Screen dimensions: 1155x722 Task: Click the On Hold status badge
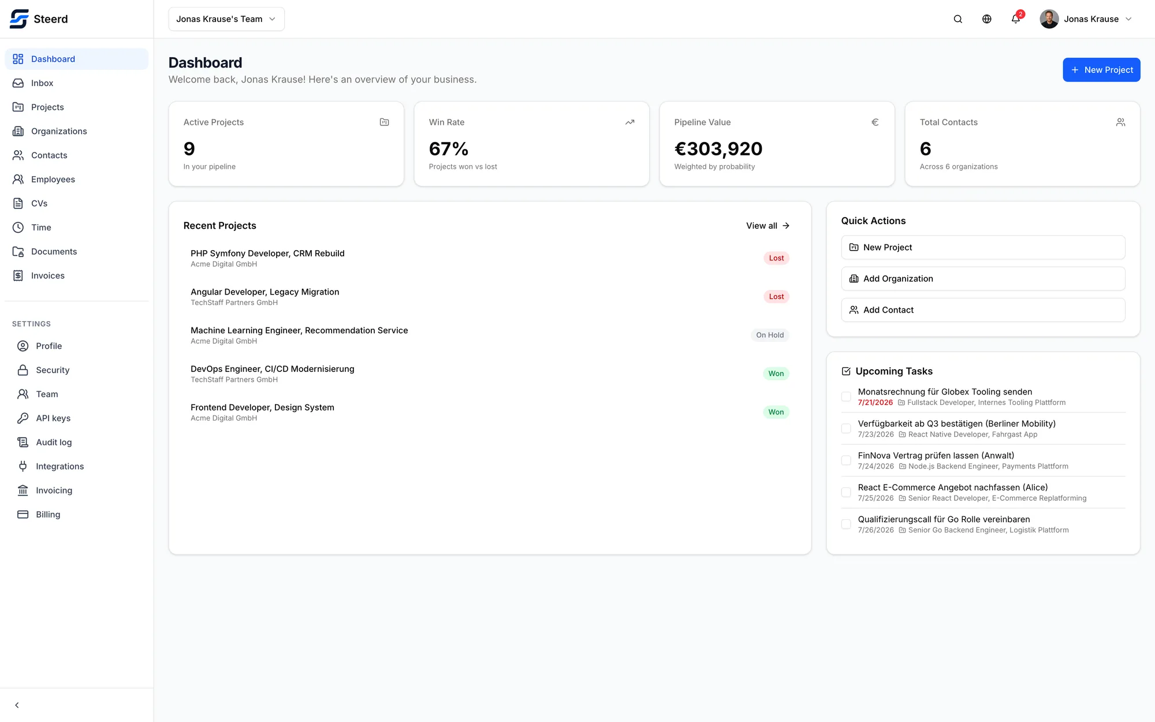click(770, 335)
